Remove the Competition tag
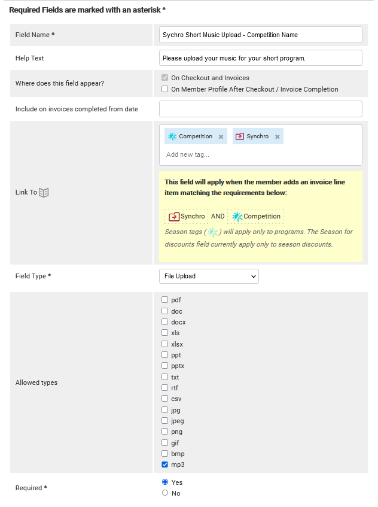The width and height of the screenshot is (378, 507). 221,136
